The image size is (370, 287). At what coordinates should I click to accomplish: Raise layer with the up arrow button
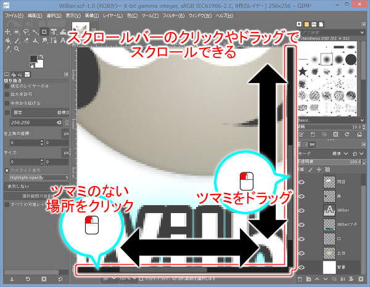pyautogui.click(x=317, y=279)
